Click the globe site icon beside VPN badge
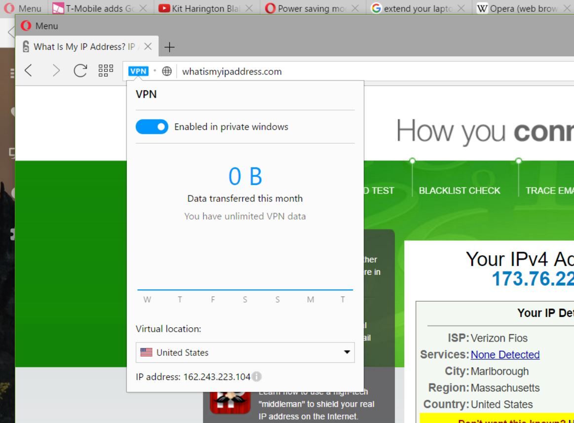Image resolution: width=574 pixels, height=423 pixels. 167,71
